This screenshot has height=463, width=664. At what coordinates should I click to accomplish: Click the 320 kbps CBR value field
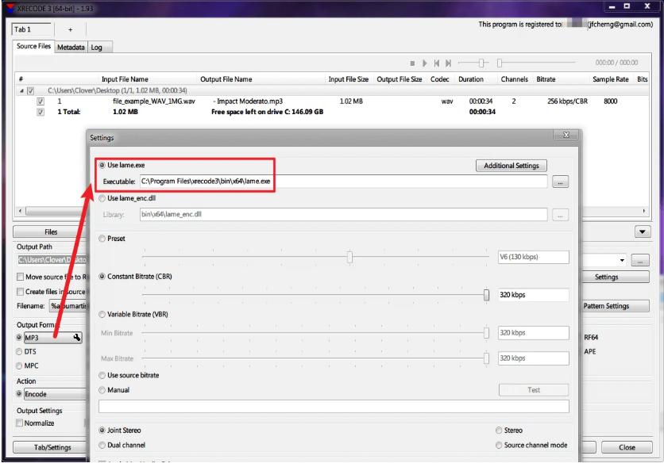click(x=533, y=295)
